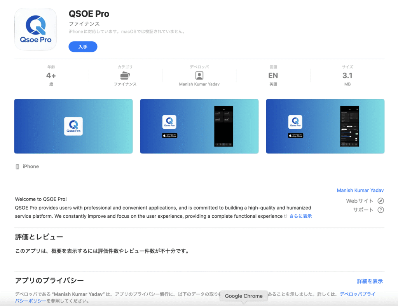The height and width of the screenshot is (306, 398).
Task: Click the QSOE Pro app icon
Action: coord(35,29)
